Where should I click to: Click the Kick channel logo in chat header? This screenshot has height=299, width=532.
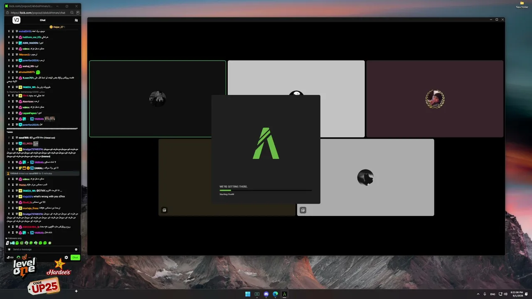[16, 20]
